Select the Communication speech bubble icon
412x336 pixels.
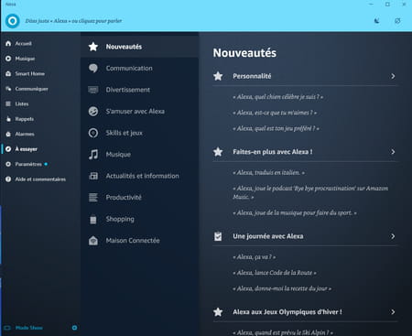(93, 68)
